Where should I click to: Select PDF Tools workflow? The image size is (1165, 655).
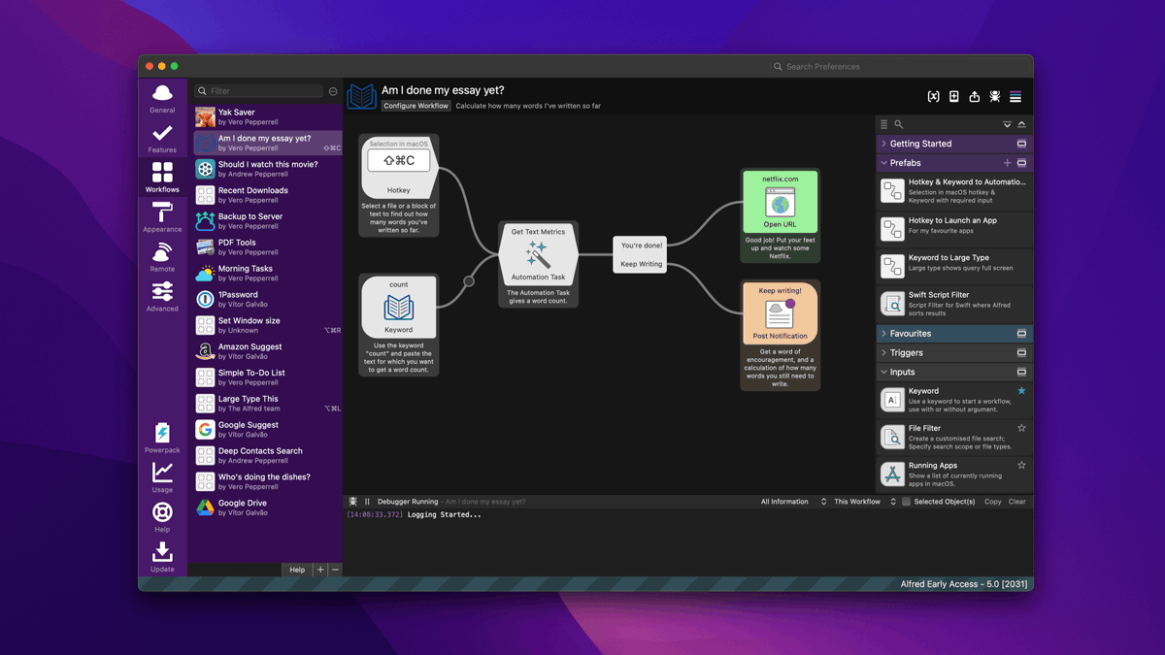(266, 247)
